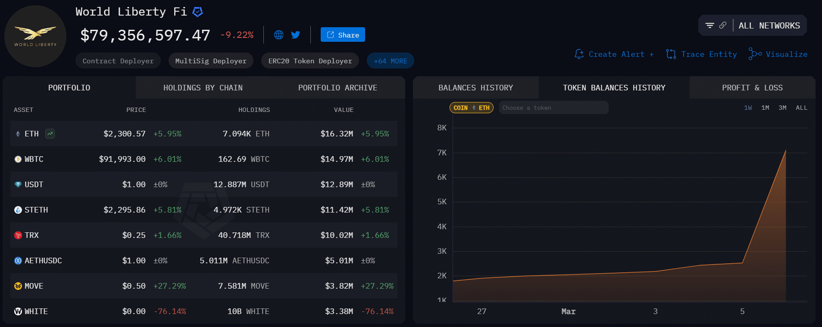Open the website globe icon
Screen dimensions: 822x327
(278, 35)
